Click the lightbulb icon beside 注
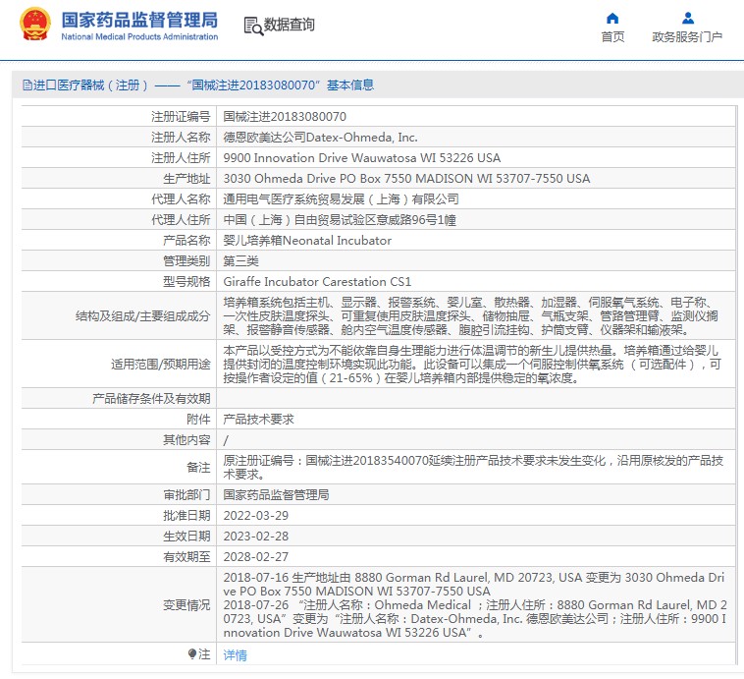This screenshot has height=679, width=744. [191, 654]
